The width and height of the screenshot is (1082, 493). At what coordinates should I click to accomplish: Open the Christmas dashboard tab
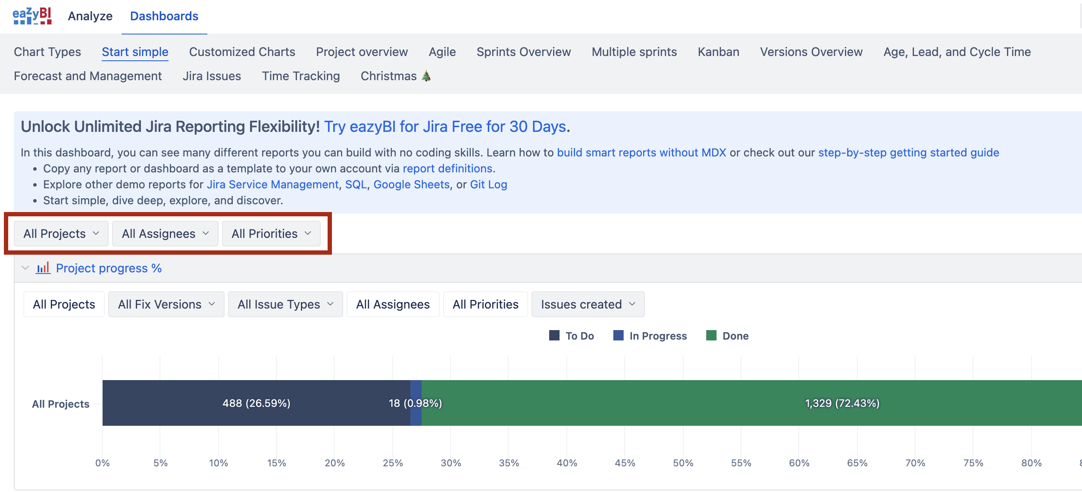point(396,76)
